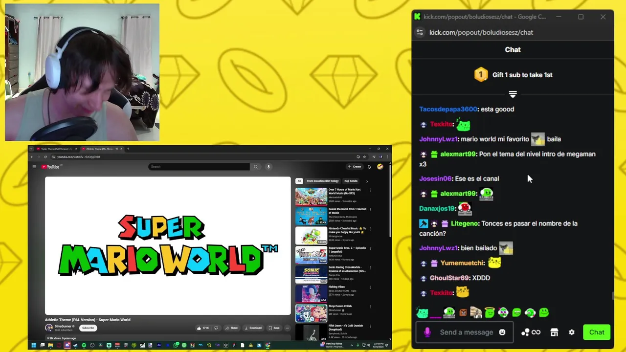Focus the Send a message field
Image resolution: width=626 pixels, height=352 pixels.
point(466,332)
